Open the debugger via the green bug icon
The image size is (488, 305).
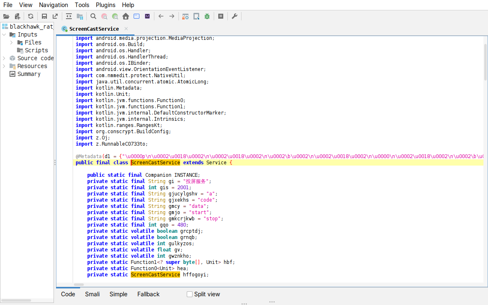point(207,17)
